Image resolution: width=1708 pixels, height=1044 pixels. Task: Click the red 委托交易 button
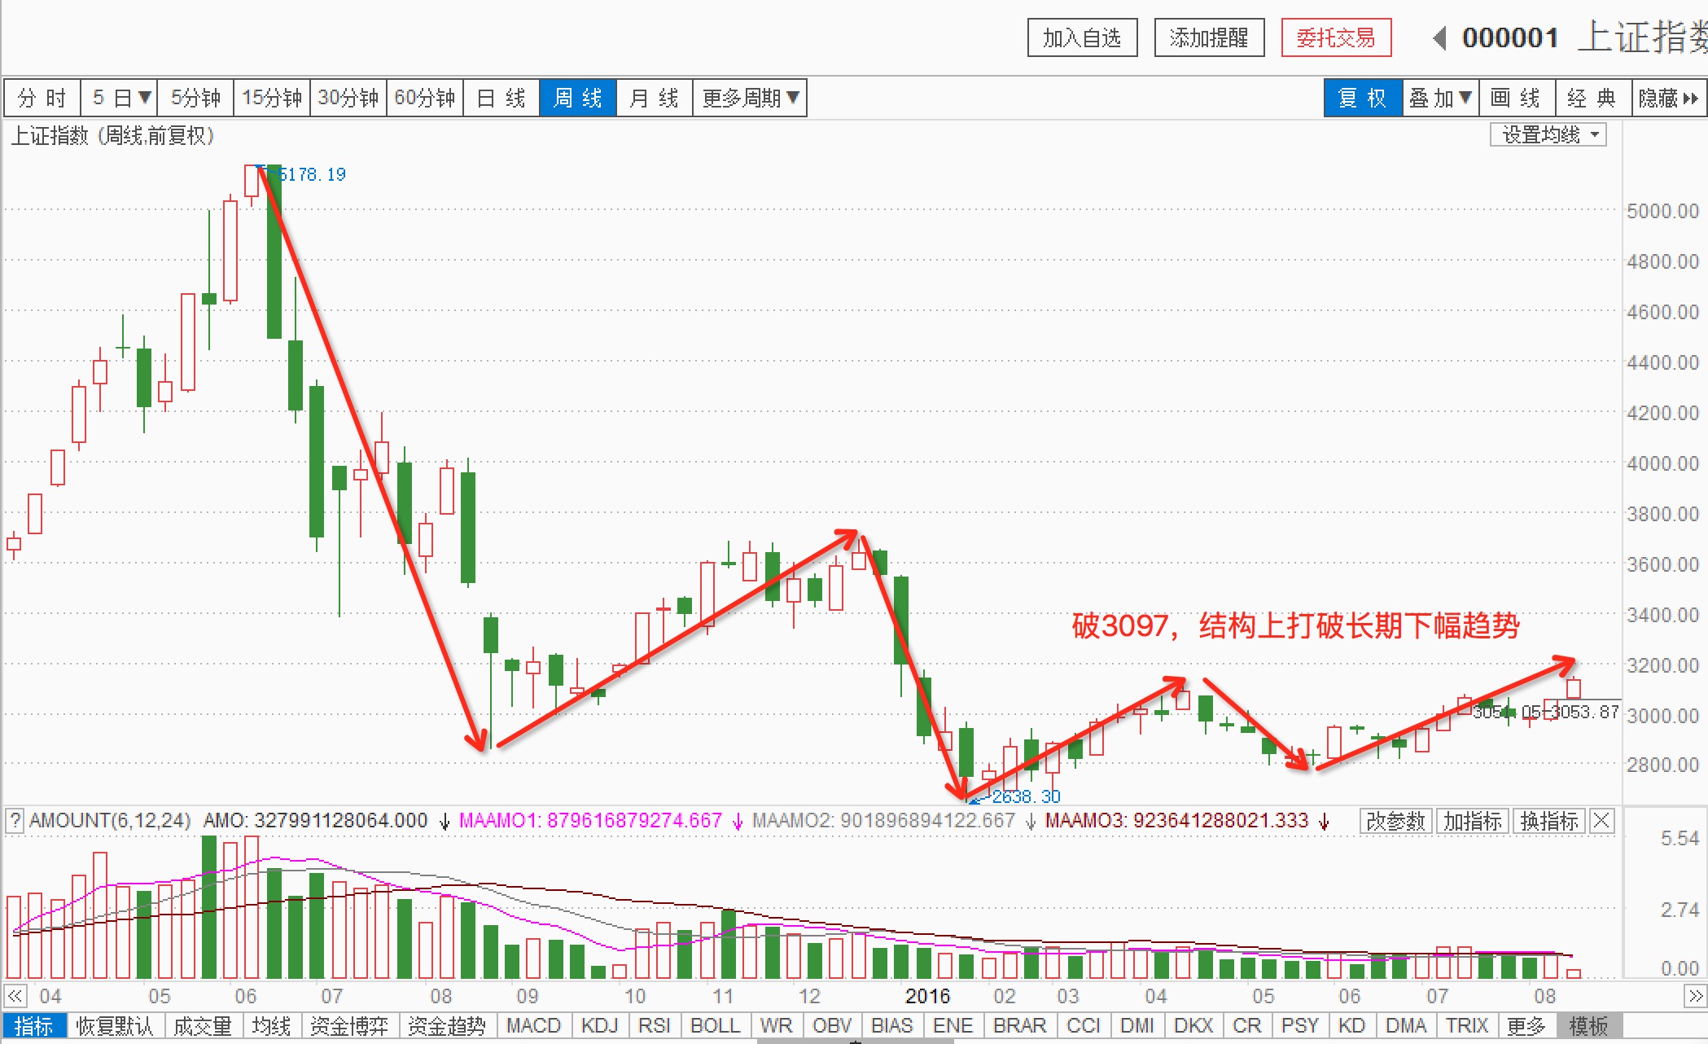pos(1335,38)
